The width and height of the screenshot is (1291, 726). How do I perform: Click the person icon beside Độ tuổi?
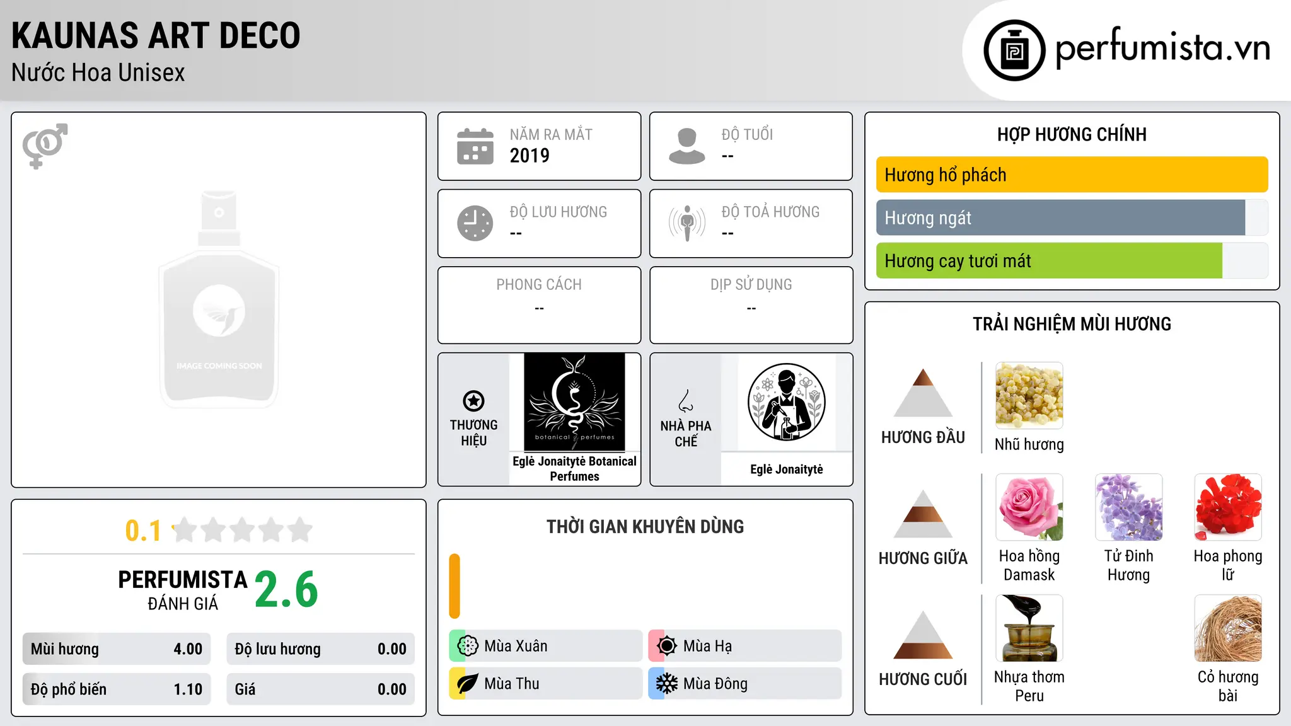pyautogui.click(x=687, y=146)
